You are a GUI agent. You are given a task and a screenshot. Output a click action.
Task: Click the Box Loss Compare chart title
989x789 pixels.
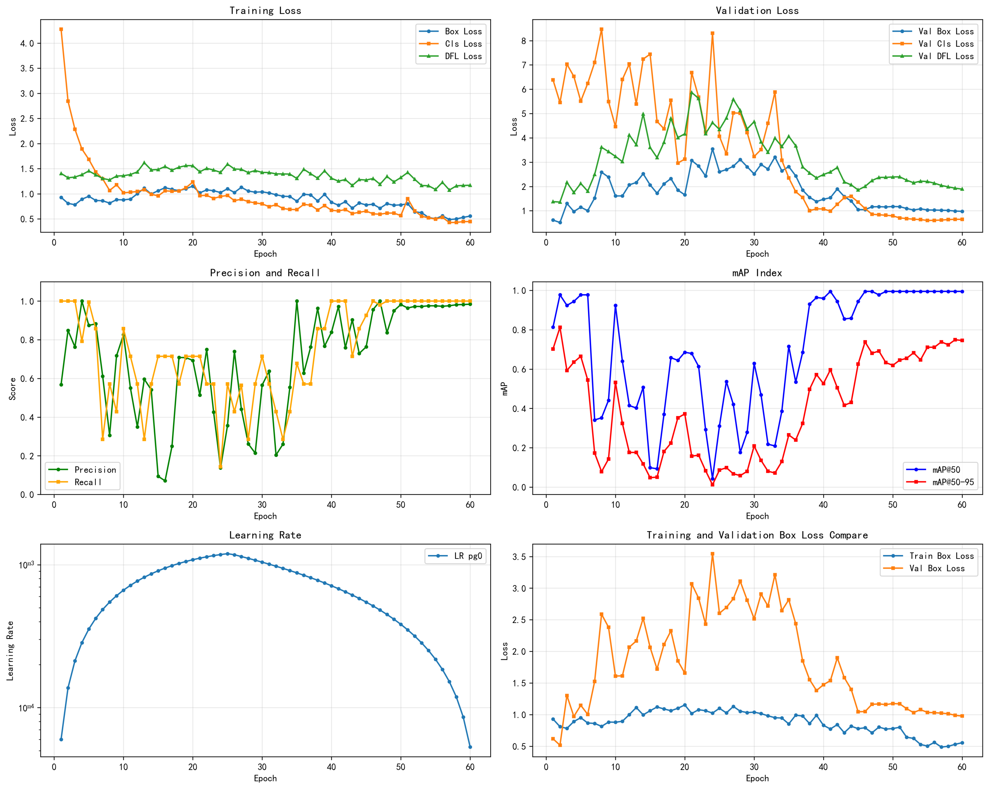pos(757,535)
